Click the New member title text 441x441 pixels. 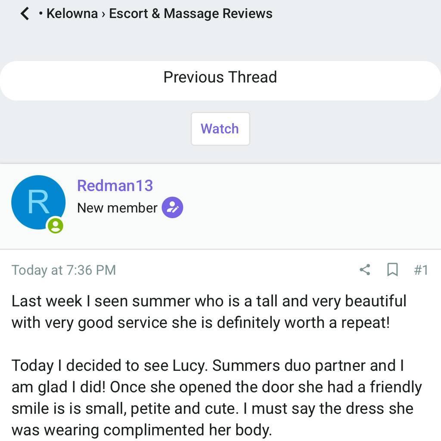coord(117,208)
